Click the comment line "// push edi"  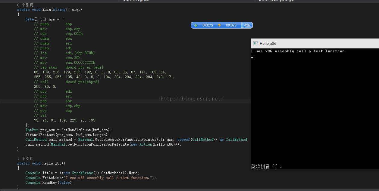click(x=53, y=48)
